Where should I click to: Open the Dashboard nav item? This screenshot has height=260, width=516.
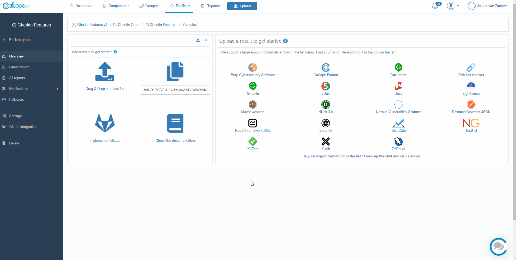tap(81, 6)
